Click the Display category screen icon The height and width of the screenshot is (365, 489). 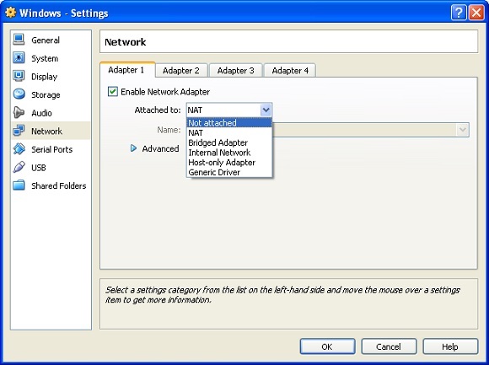pyautogui.click(x=19, y=76)
